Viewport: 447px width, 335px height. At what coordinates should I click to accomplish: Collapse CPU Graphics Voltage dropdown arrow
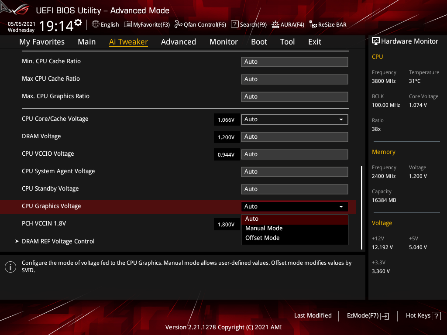point(341,206)
